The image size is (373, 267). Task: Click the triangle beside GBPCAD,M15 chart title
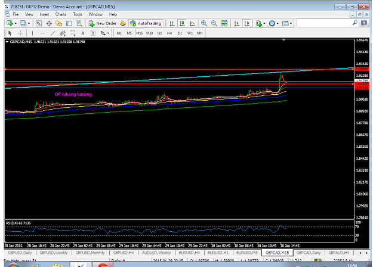(7, 42)
